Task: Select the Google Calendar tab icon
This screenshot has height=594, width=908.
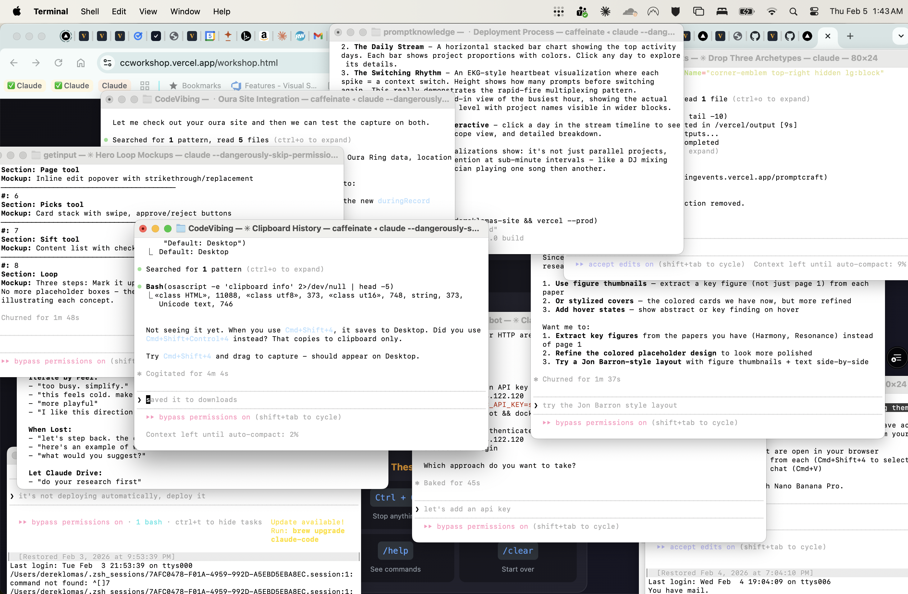Action: (210, 36)
